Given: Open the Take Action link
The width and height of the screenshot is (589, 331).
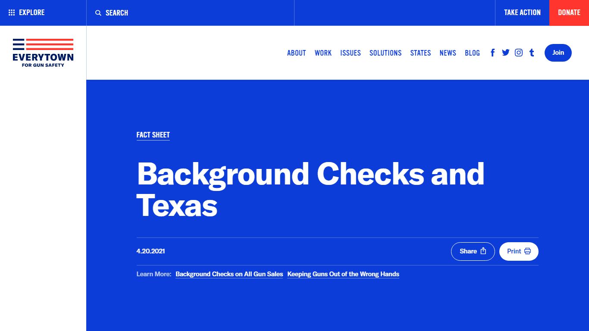Looking at the screenshot, I should click(522, 13).
